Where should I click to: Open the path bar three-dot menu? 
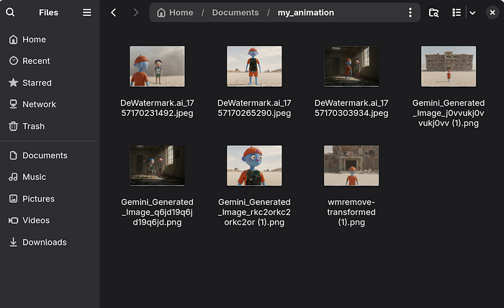410,12
